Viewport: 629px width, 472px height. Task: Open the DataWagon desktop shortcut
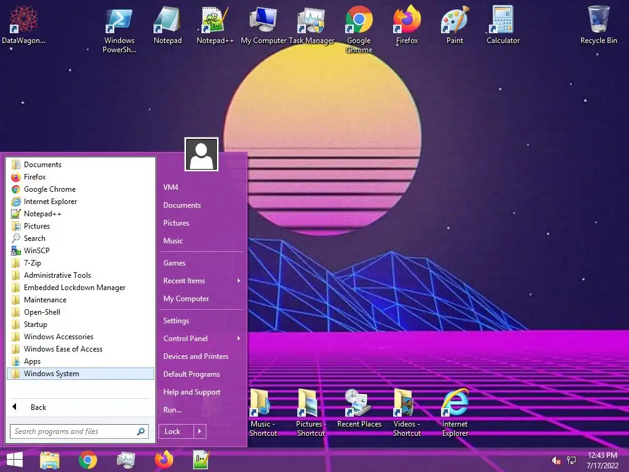[24, 25]
